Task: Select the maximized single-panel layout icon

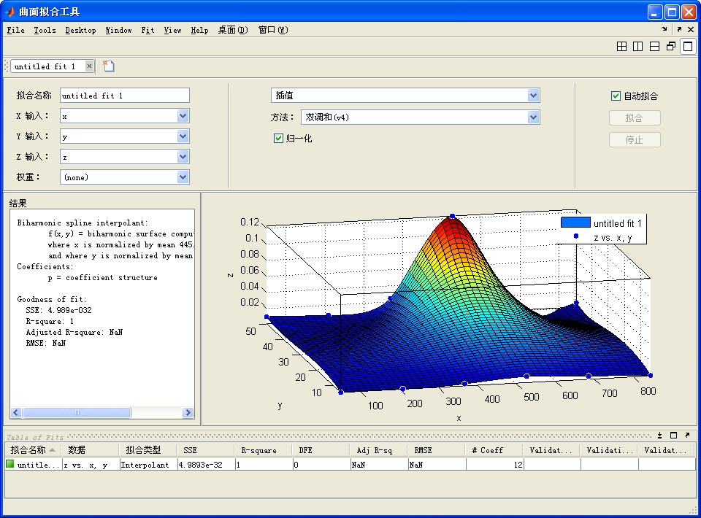Action: (687, 47)
